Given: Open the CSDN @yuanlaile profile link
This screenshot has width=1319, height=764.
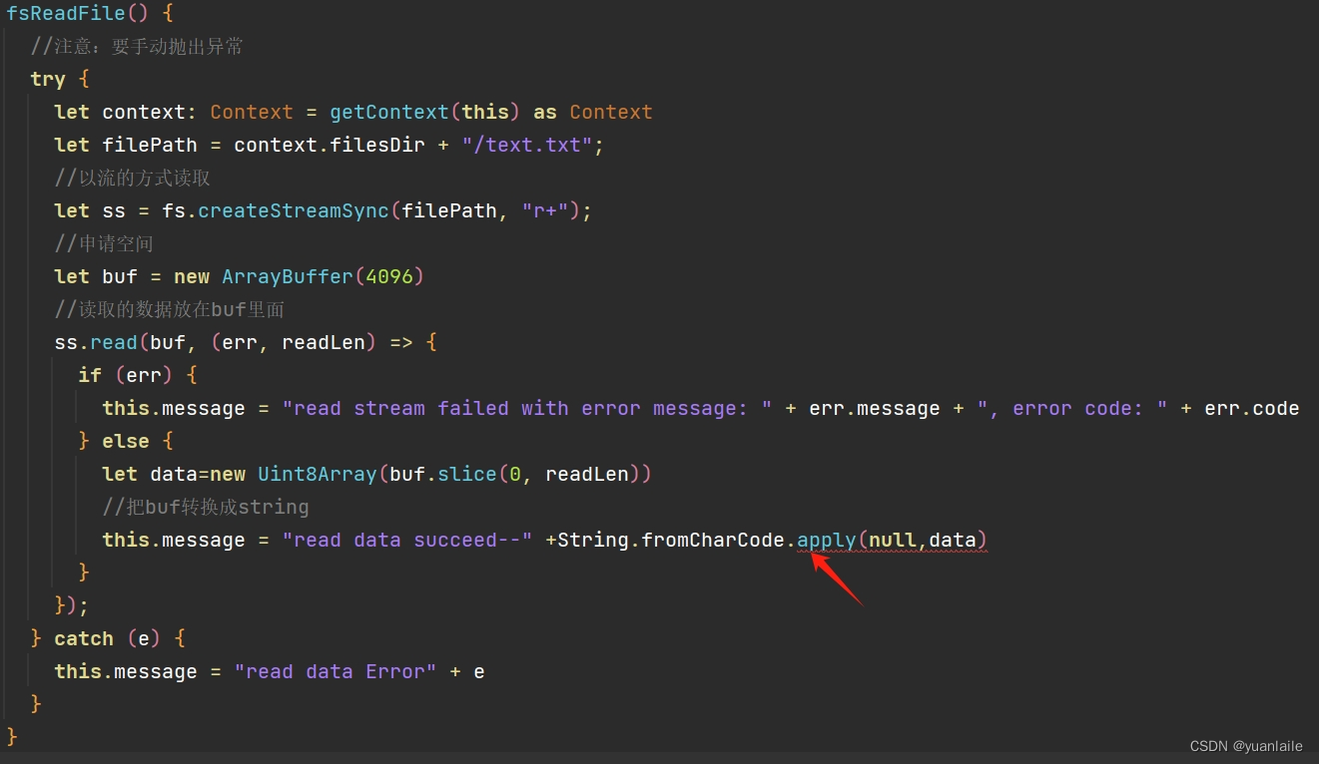Looking at the screenshot, I should click(x=1247, y=746).
